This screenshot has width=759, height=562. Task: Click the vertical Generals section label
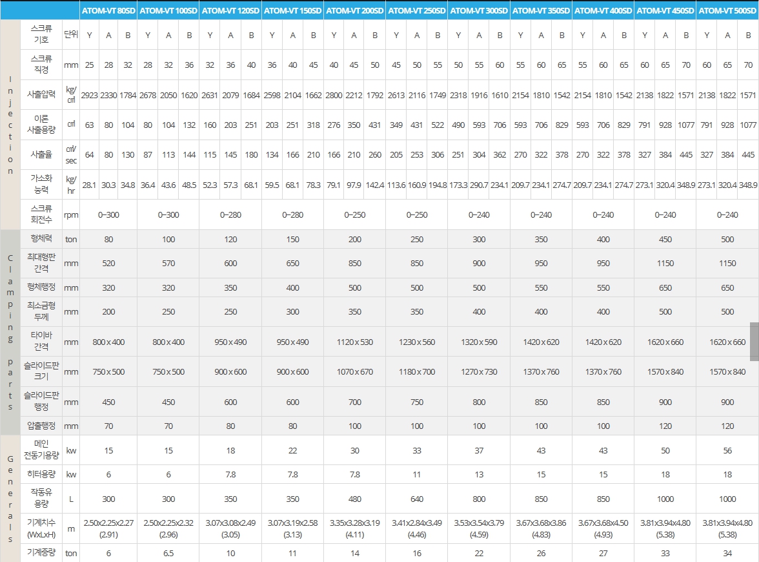click(10, 499)
